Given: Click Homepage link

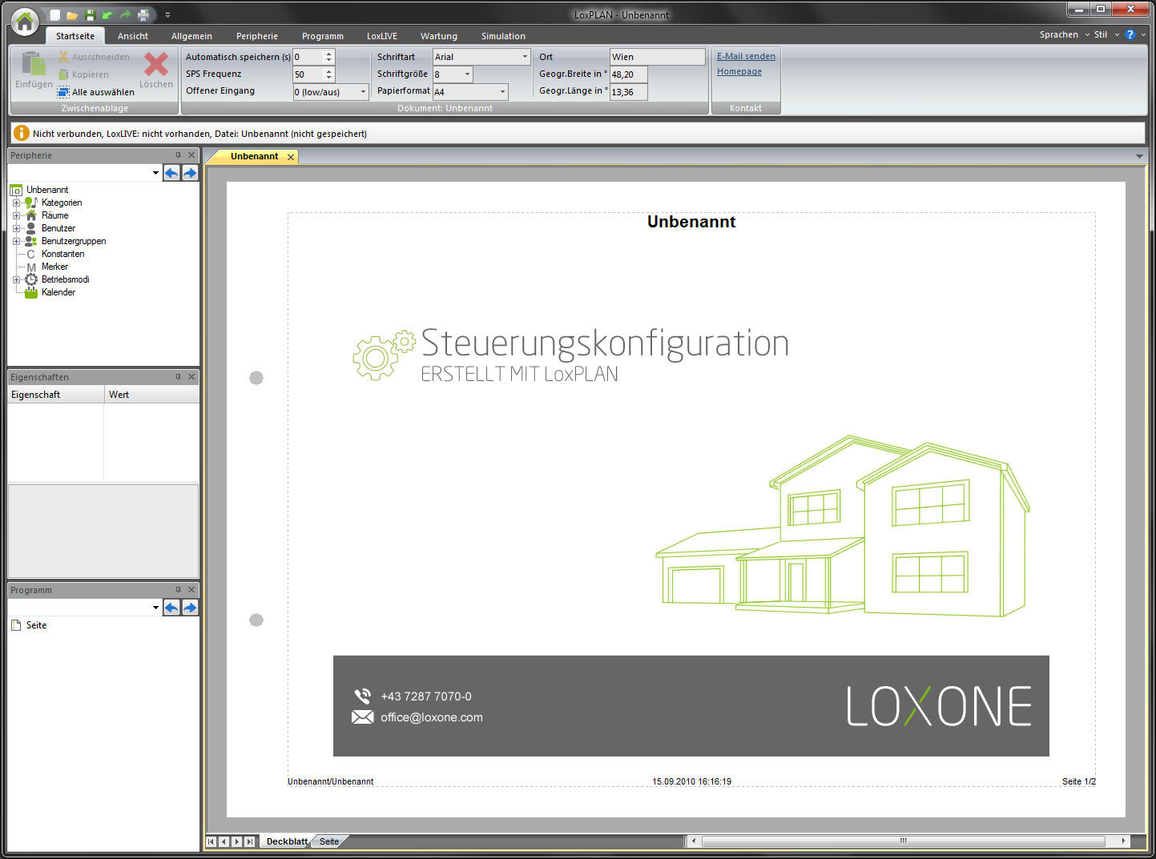Looking at the screenshot, I should (739, 71).
